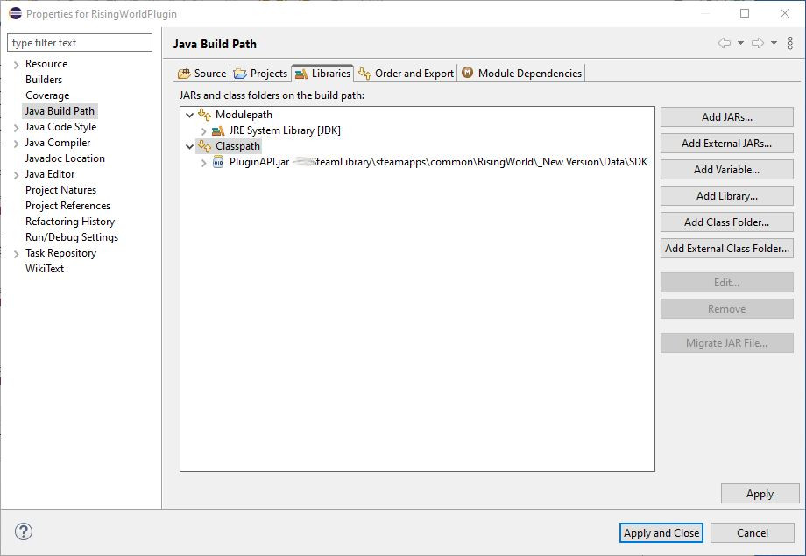Click the Source tab package icon
This screenshot has width=806, height=556.
coord(184,74)
